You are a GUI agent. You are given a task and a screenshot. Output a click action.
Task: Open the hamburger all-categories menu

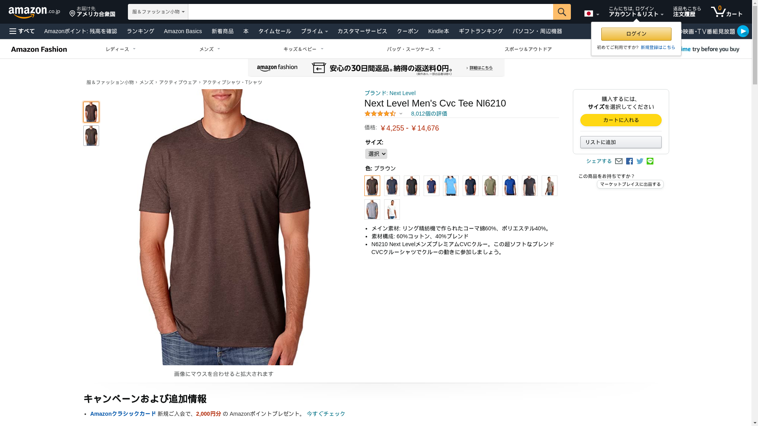click(x=22, y=31)
